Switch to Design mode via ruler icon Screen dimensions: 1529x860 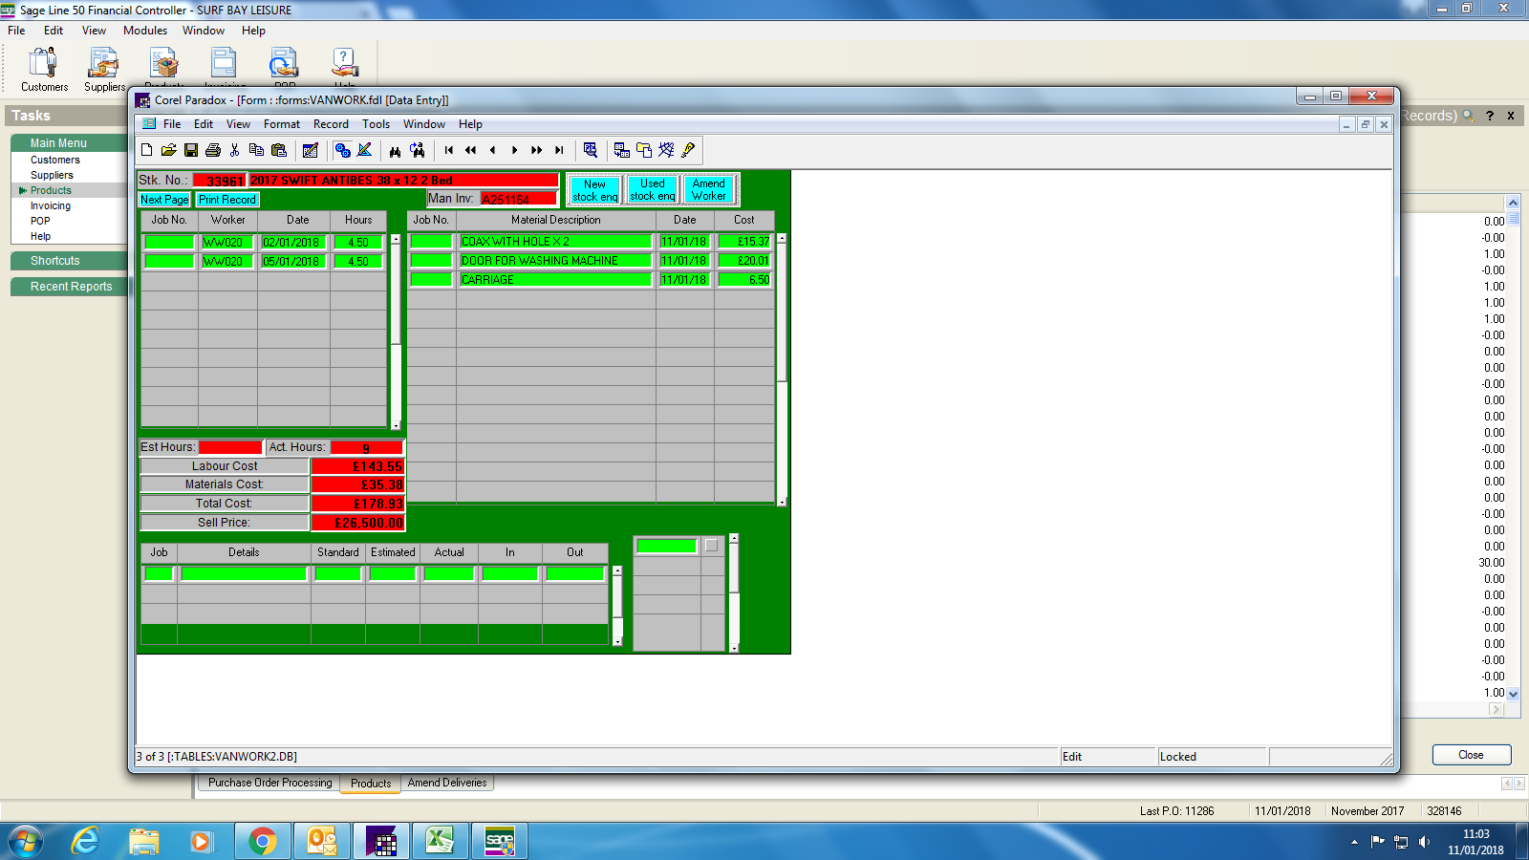tap(365, 150)
